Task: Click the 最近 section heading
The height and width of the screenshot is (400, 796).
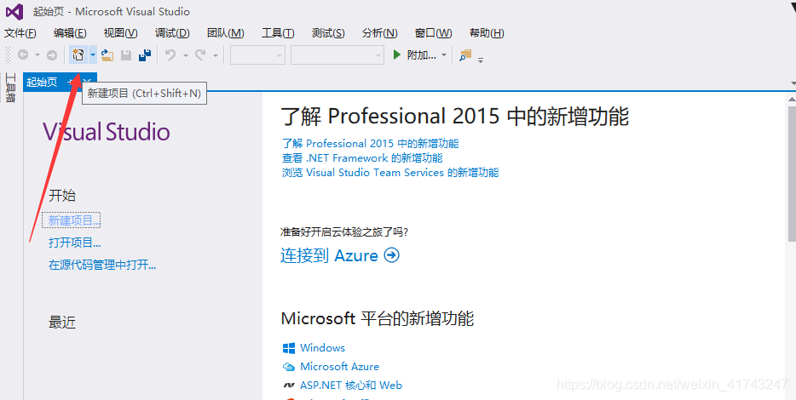Action: click(x=62, y=323)
